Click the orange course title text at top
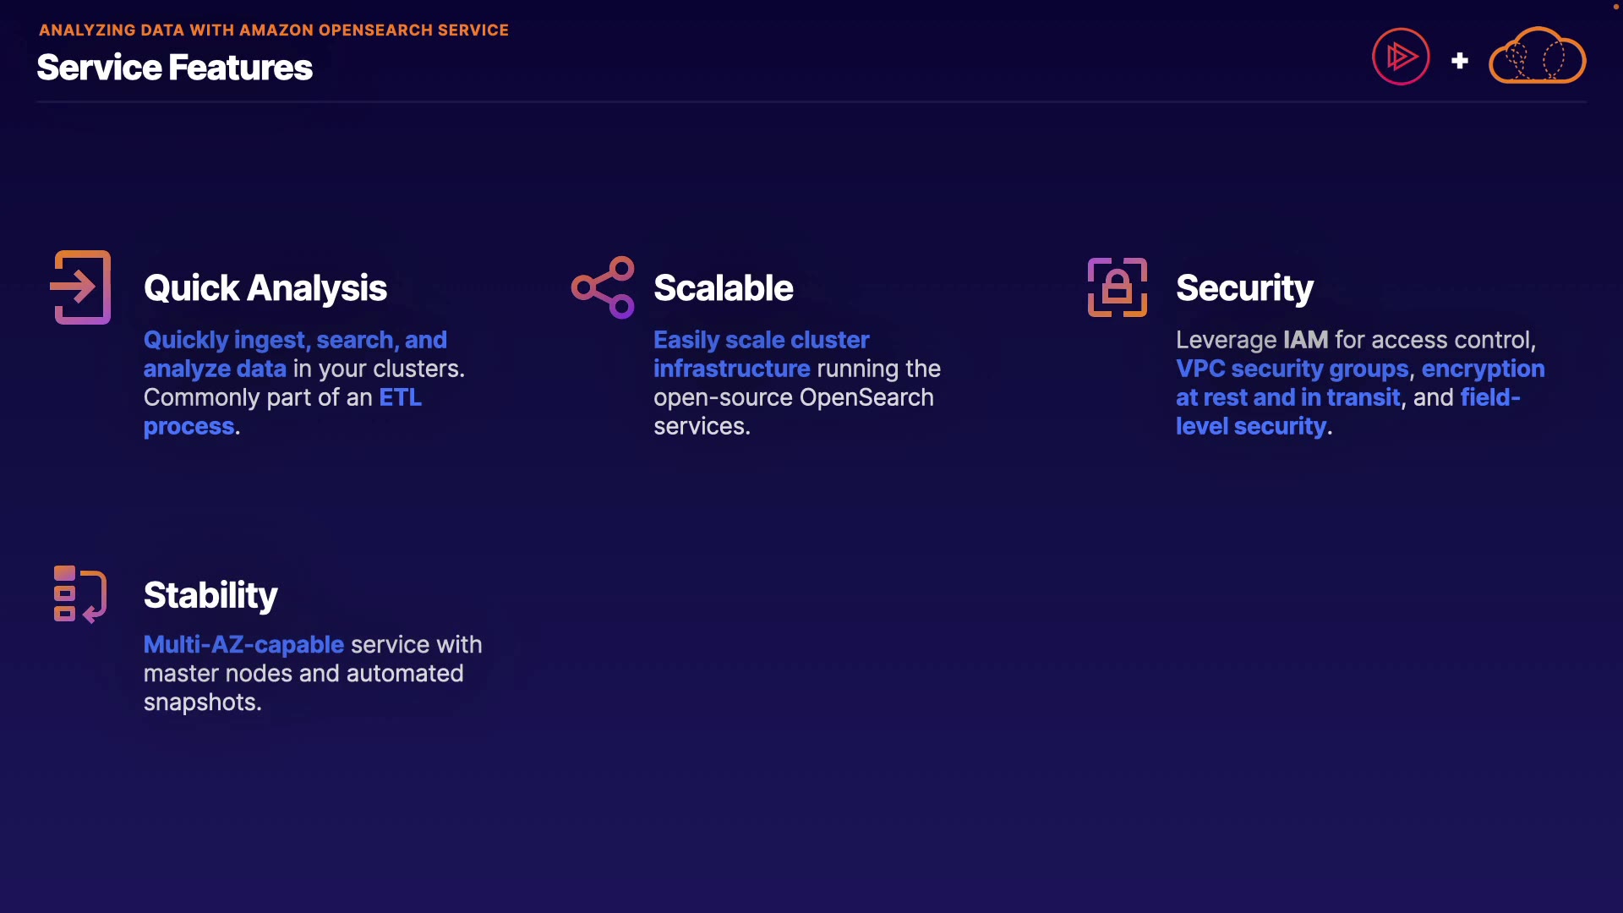This screenshot has width=1623, height=913. (274, 30)
